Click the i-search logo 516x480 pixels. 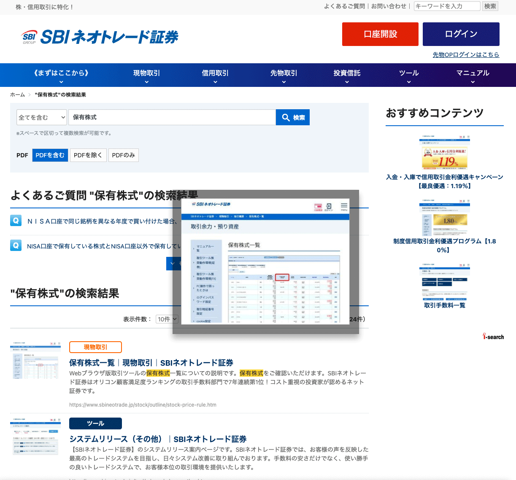point(493,337)
